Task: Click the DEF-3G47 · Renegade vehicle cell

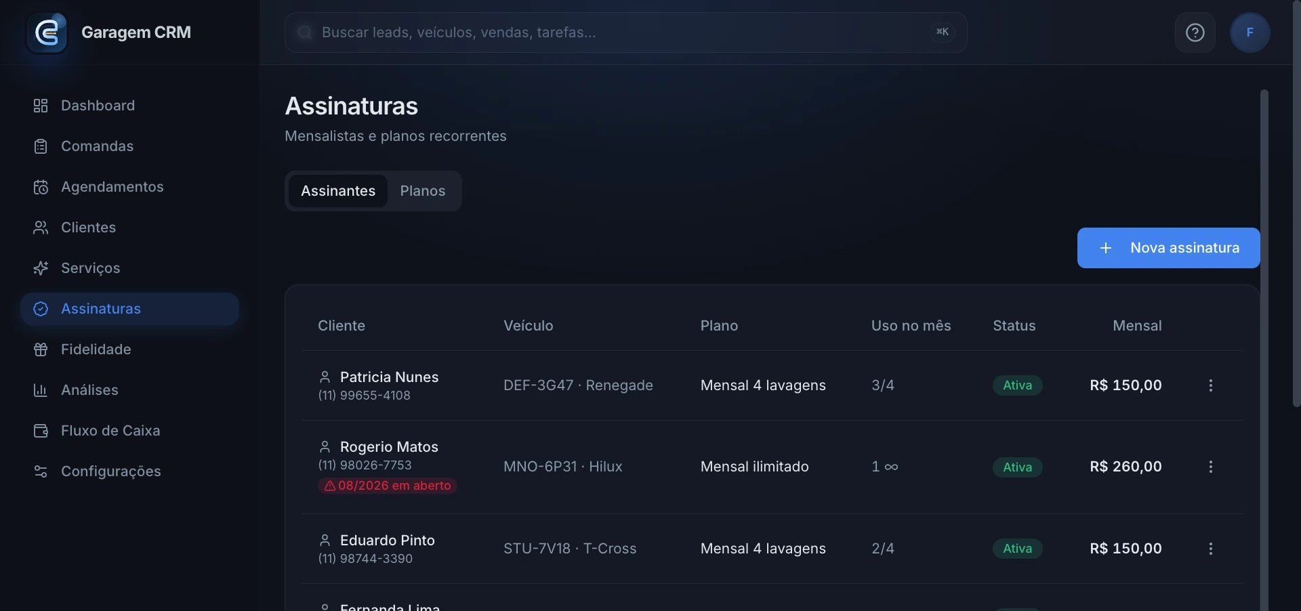Action: [578, 385]
